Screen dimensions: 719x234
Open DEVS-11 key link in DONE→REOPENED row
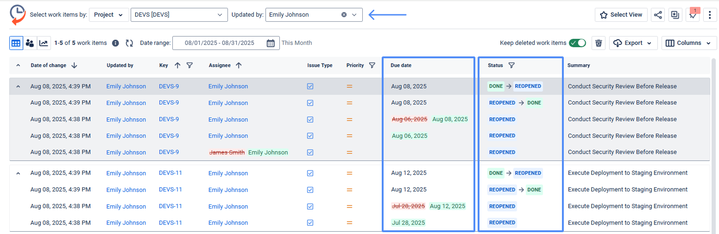[x=170, y=173]
